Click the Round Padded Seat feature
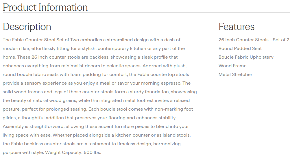 pyautogui.click(x=240, y=49)
